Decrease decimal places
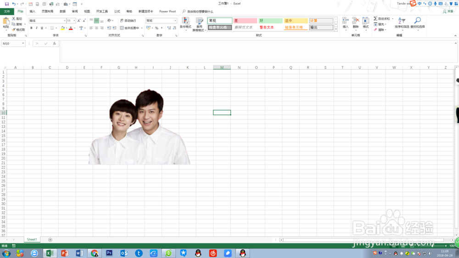Screen dimensions: 459x258 [174, 28]
